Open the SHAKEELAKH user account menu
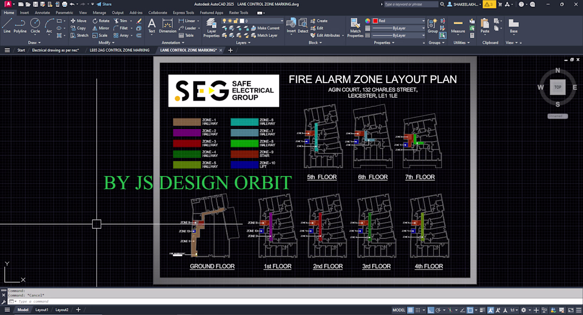 (x=464, y=4)
